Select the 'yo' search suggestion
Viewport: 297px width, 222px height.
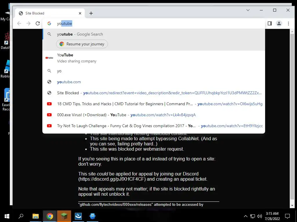pos(154,71)
